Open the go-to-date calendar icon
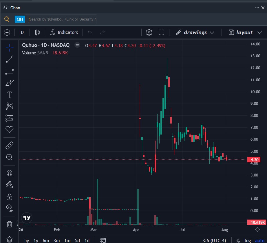The image size is (267, 243). [103, 240]
